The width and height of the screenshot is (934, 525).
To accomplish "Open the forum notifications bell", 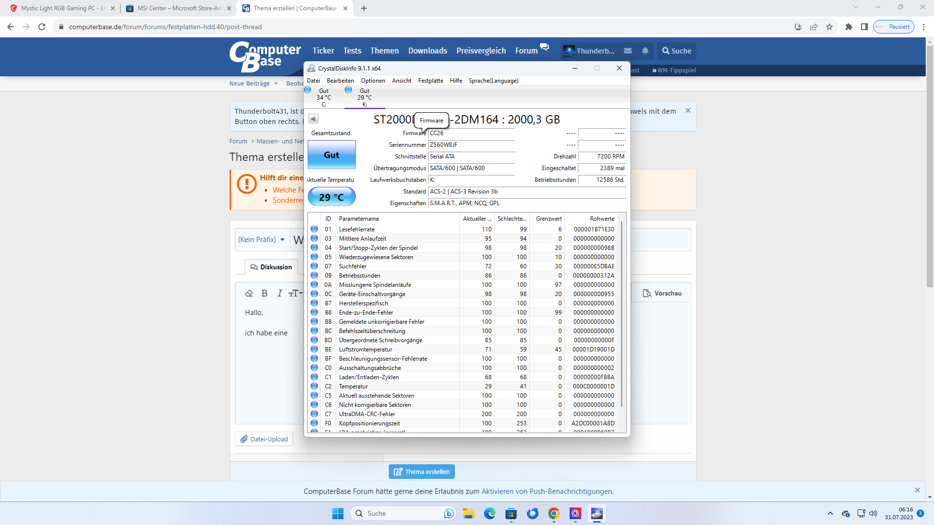I will (x=645, y=51).
